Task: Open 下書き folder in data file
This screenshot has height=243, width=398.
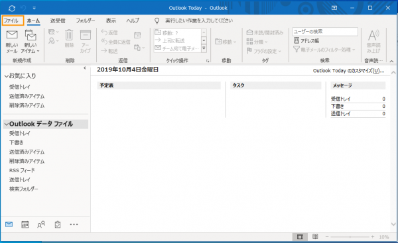Action: point(16,142)
